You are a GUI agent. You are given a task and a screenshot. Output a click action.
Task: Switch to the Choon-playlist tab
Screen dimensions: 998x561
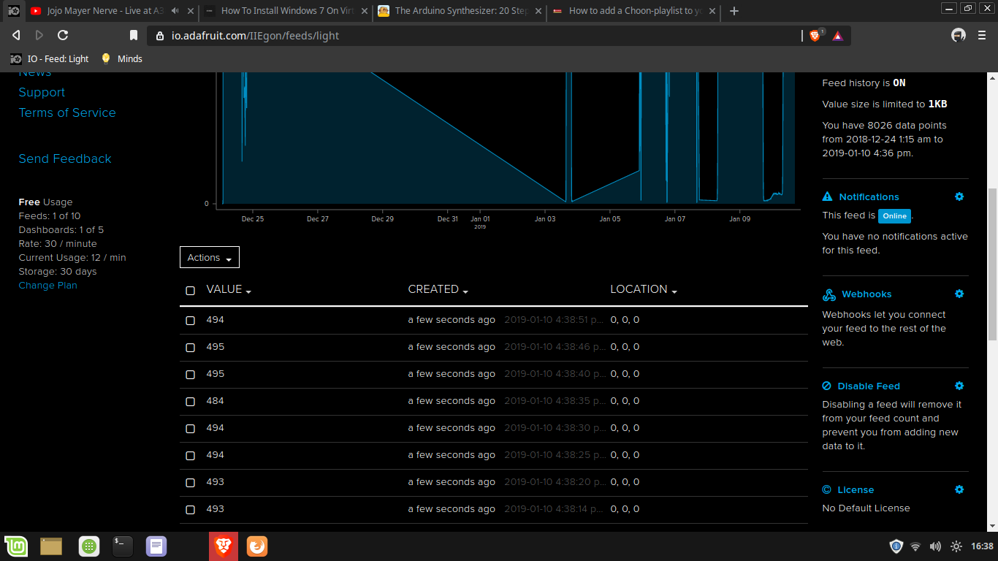pyautogui.click(x=633, y=11)
